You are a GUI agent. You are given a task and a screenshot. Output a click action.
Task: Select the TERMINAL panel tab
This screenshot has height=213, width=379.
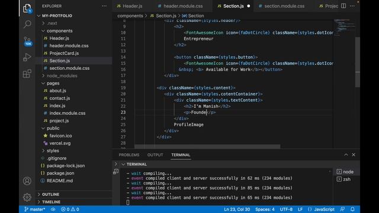[181, 155]
